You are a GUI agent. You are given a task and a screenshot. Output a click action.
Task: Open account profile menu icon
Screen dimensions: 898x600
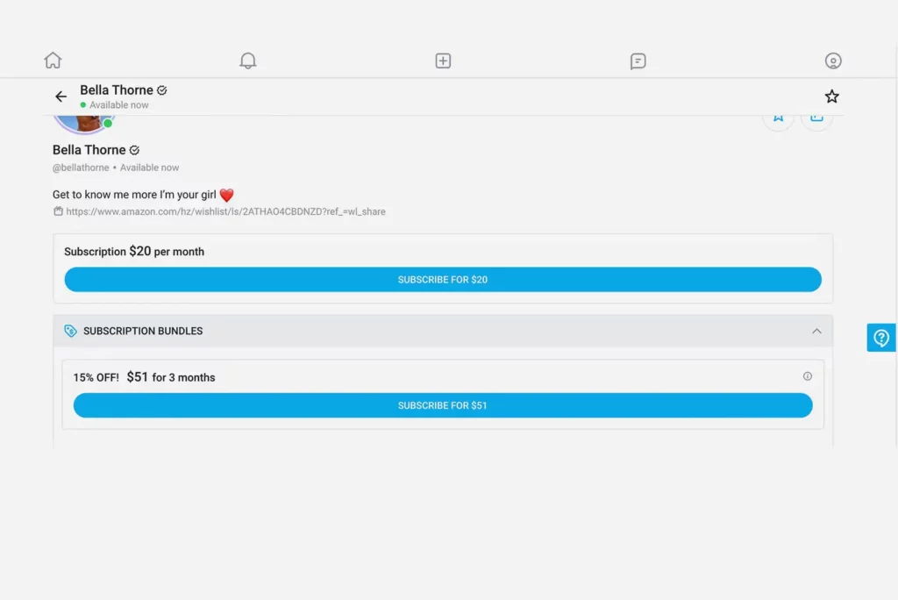pyautogui.click(x=833, y=61)
